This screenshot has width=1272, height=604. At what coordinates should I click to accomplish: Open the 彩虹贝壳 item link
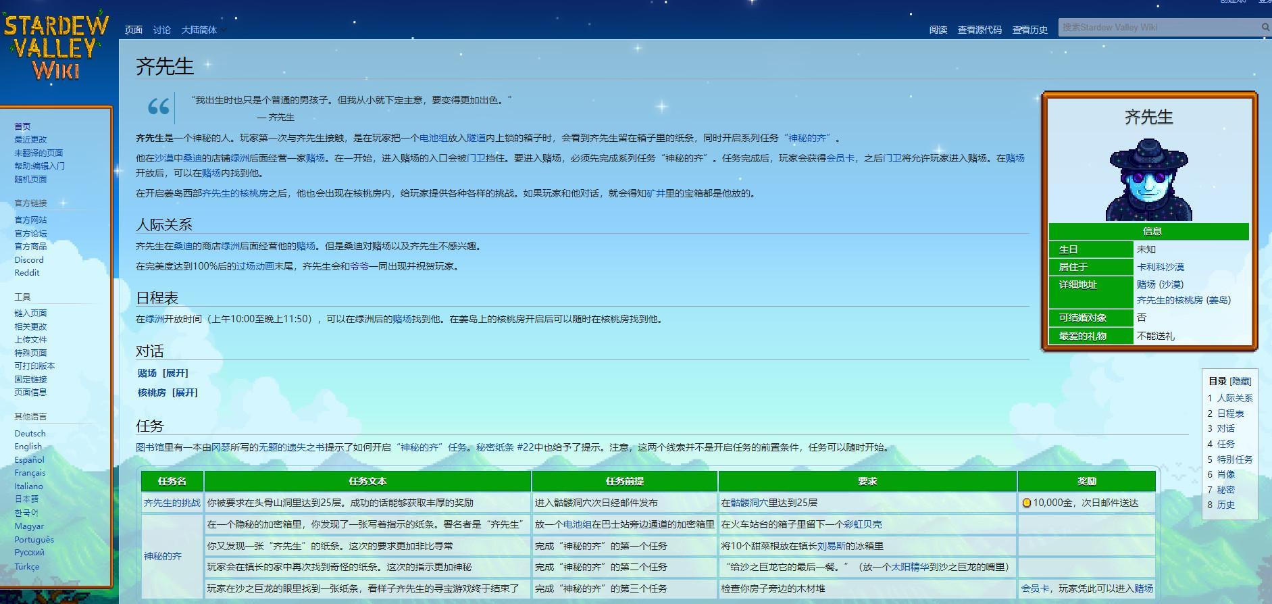[x=863, y=524]
